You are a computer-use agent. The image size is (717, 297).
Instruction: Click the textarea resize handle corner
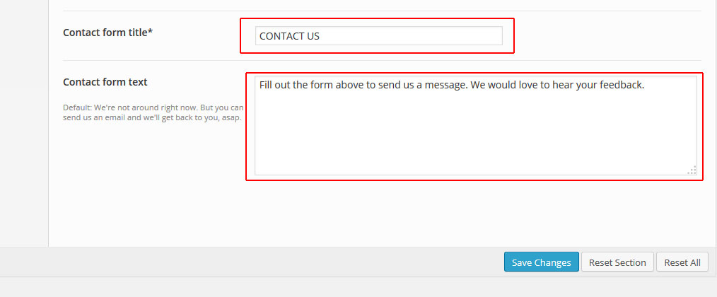692,170
